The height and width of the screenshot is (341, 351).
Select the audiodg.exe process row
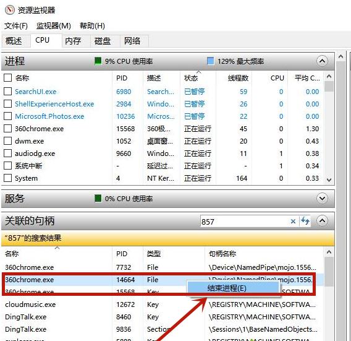click(163, 153)
